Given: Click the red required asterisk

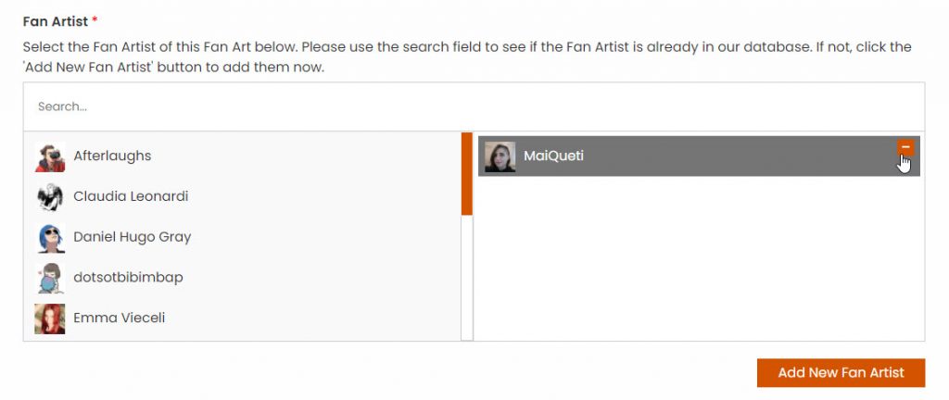Looking at the screenshot, I should tap(95, 20).
